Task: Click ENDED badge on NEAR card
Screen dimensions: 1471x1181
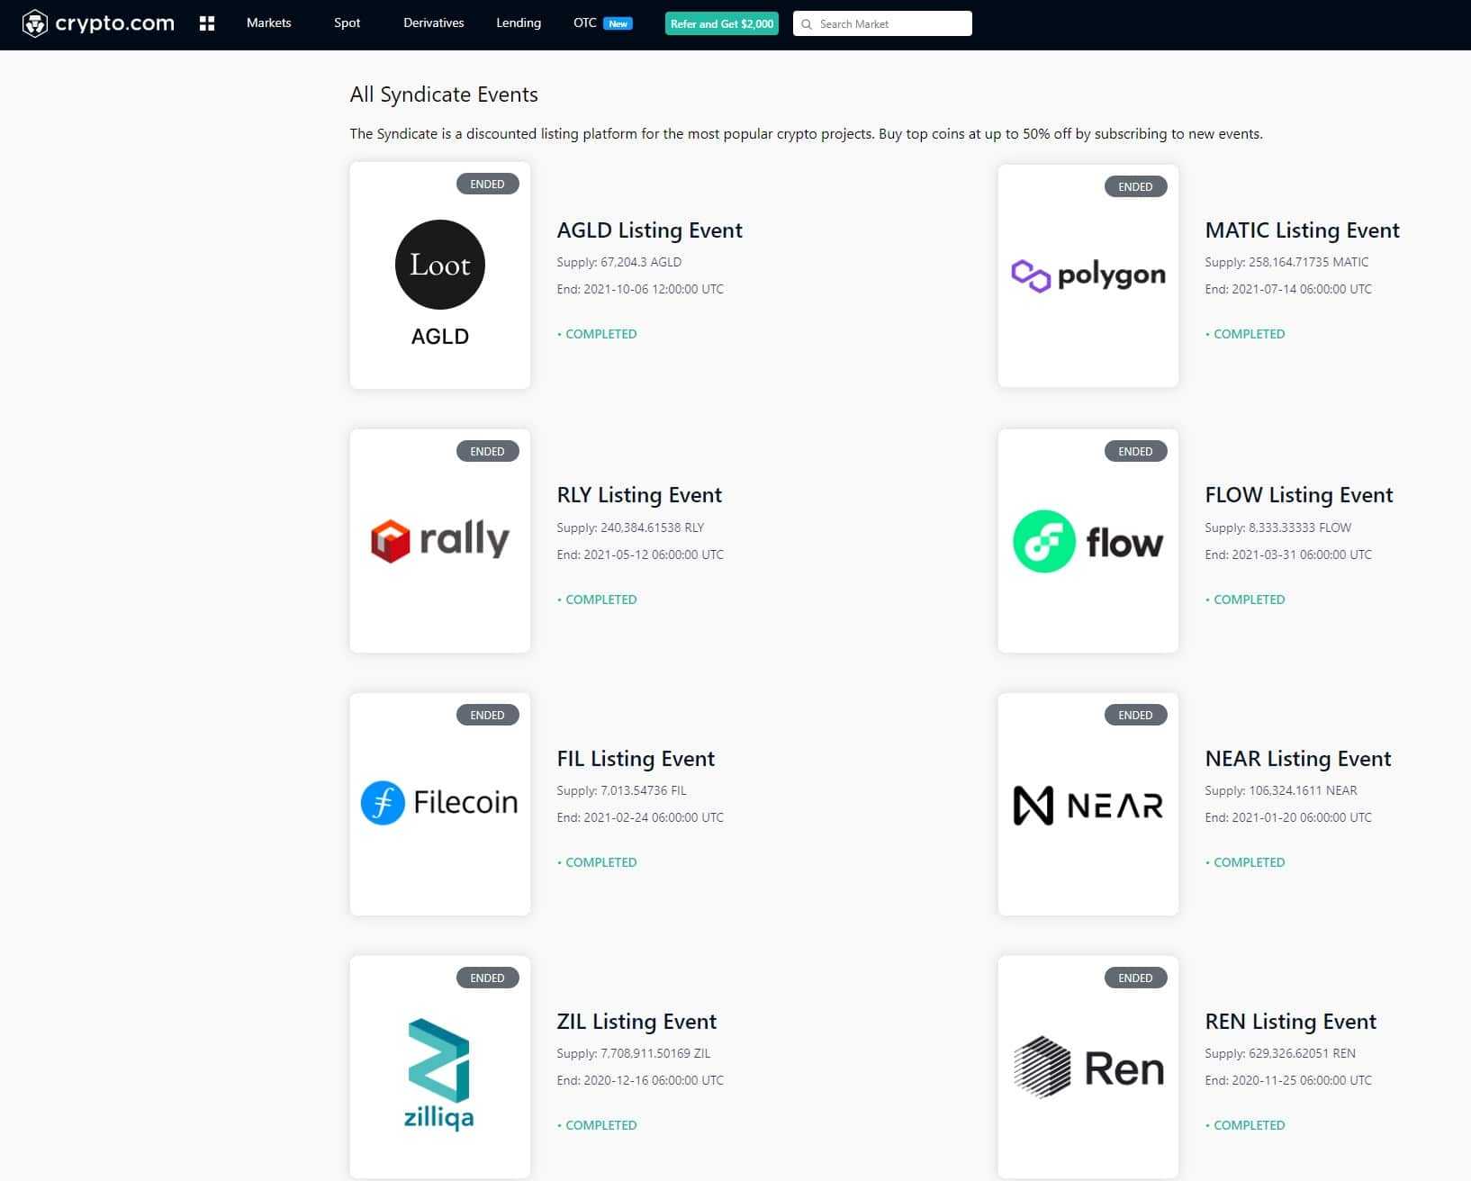Action: pyautogui.click(x=1135, y=715)
